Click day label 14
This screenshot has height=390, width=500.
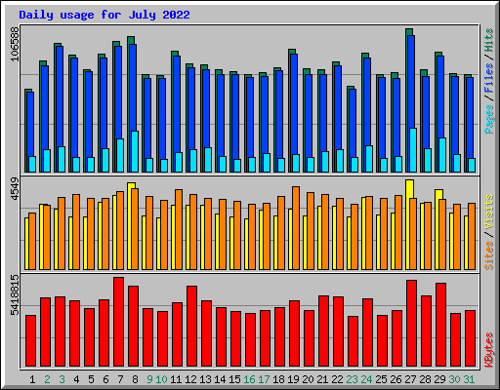[220, 379]
